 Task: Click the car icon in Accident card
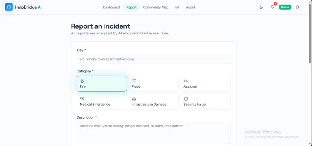186,81
